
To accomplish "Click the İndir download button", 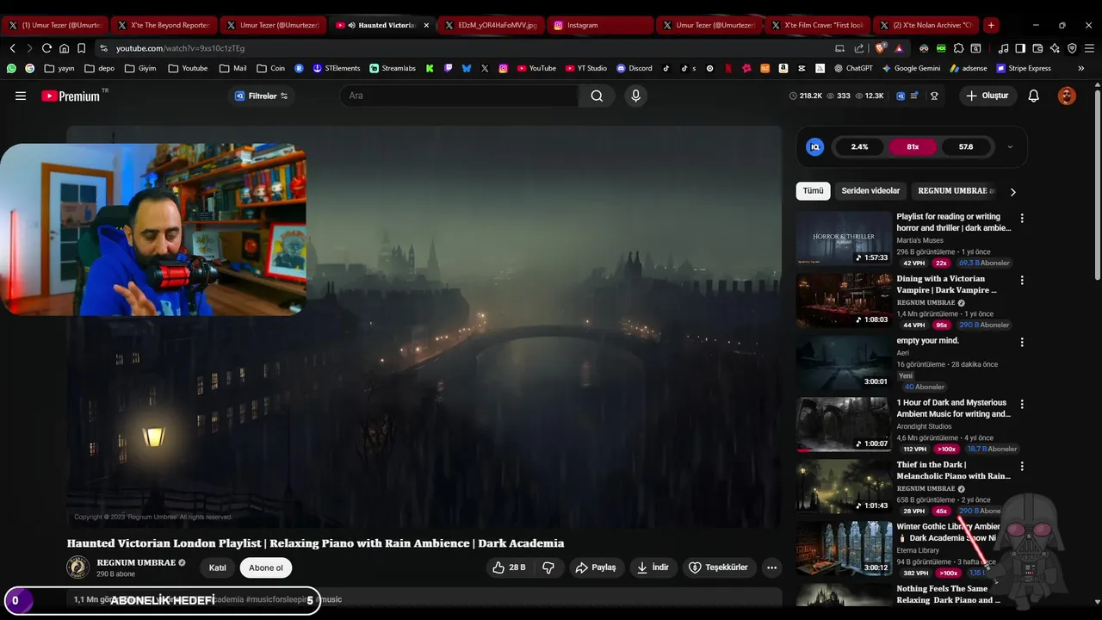I will pos(653,567).
